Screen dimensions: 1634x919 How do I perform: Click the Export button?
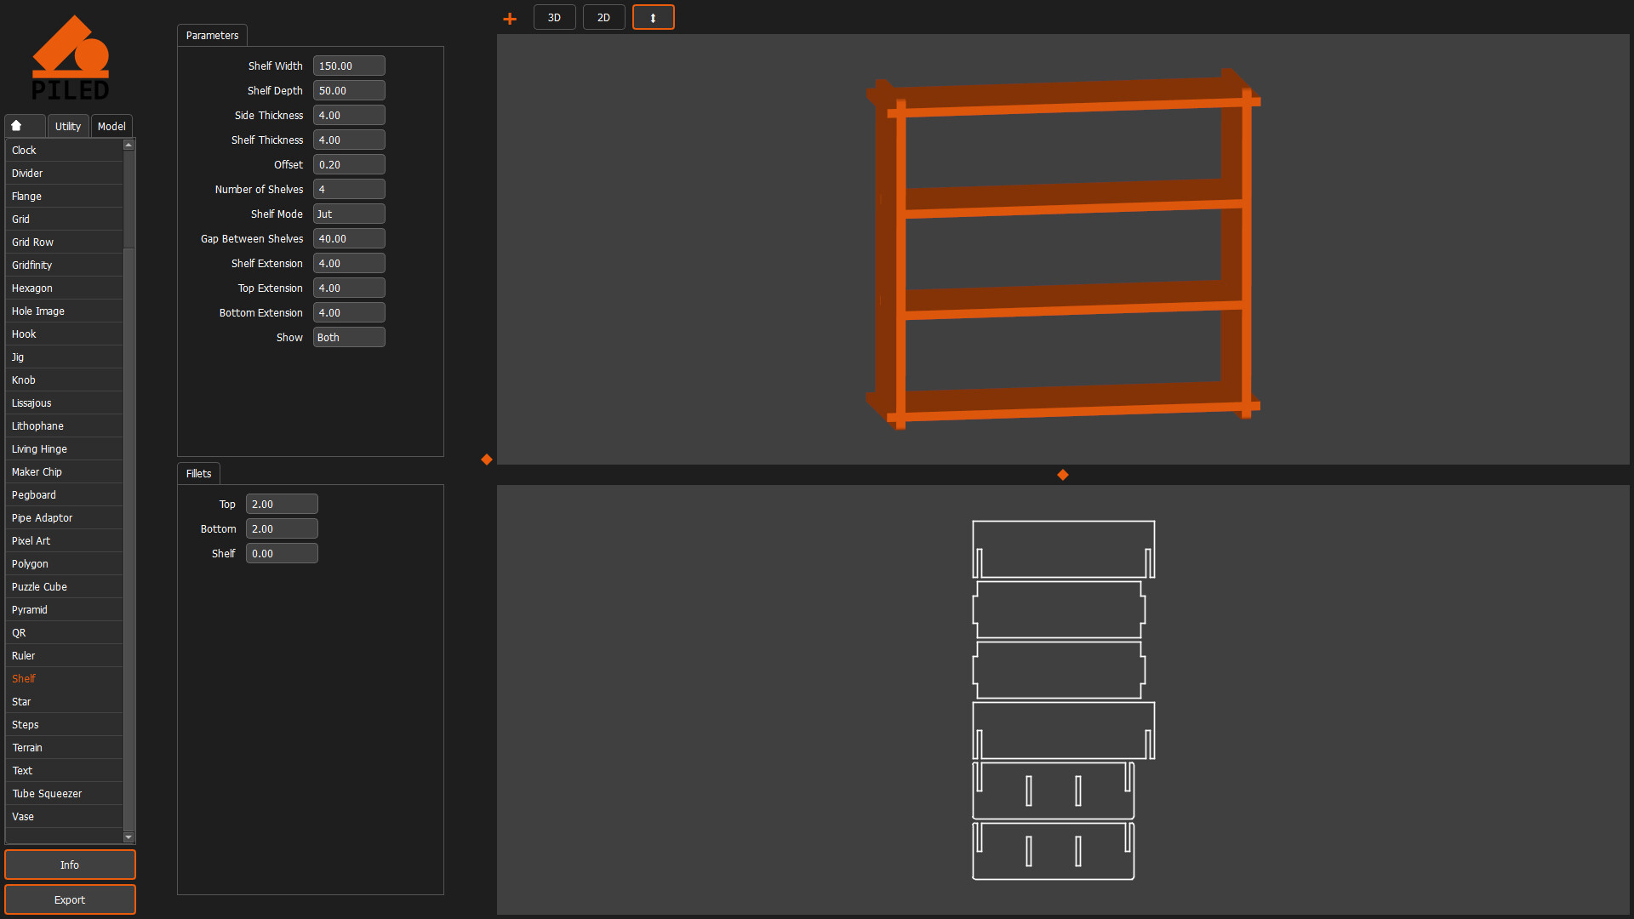pos(70,899)
